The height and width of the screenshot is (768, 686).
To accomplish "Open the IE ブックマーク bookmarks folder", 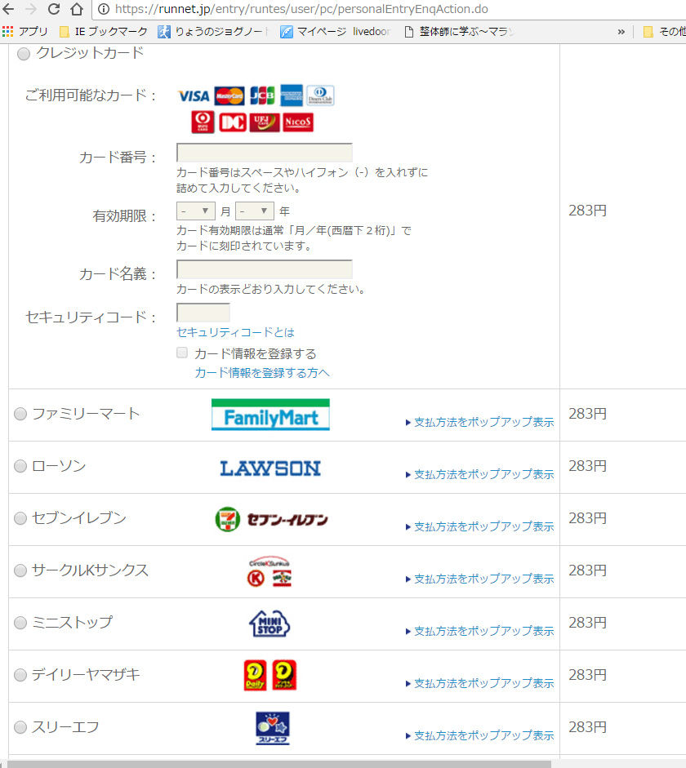I will click(103, 32).
